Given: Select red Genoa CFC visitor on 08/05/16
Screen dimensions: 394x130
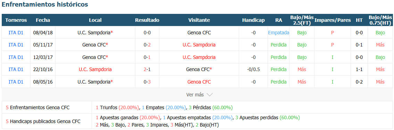Looking at the screenshot, I should point(199,82).
